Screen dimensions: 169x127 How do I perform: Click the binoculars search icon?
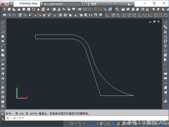[84, 4]
